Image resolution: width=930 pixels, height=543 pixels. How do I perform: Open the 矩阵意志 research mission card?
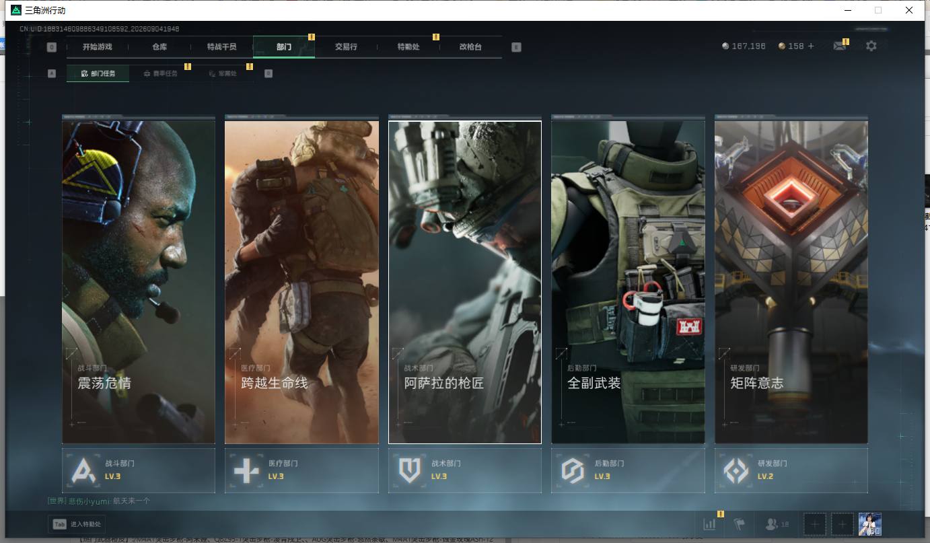[791, 282]
